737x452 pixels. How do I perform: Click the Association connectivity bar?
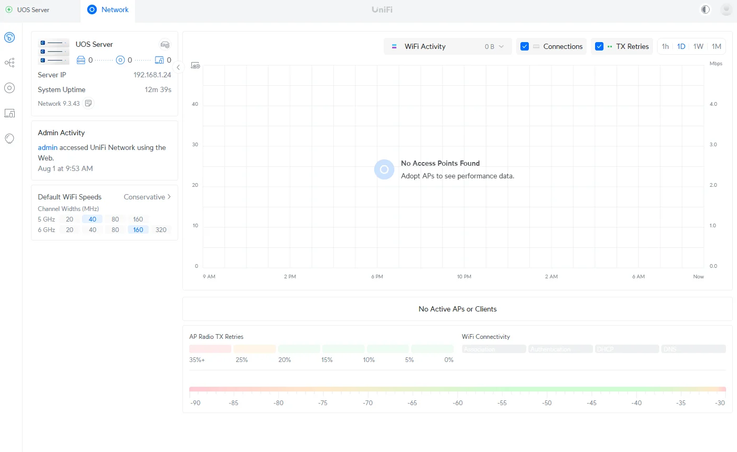pos(494,349)
